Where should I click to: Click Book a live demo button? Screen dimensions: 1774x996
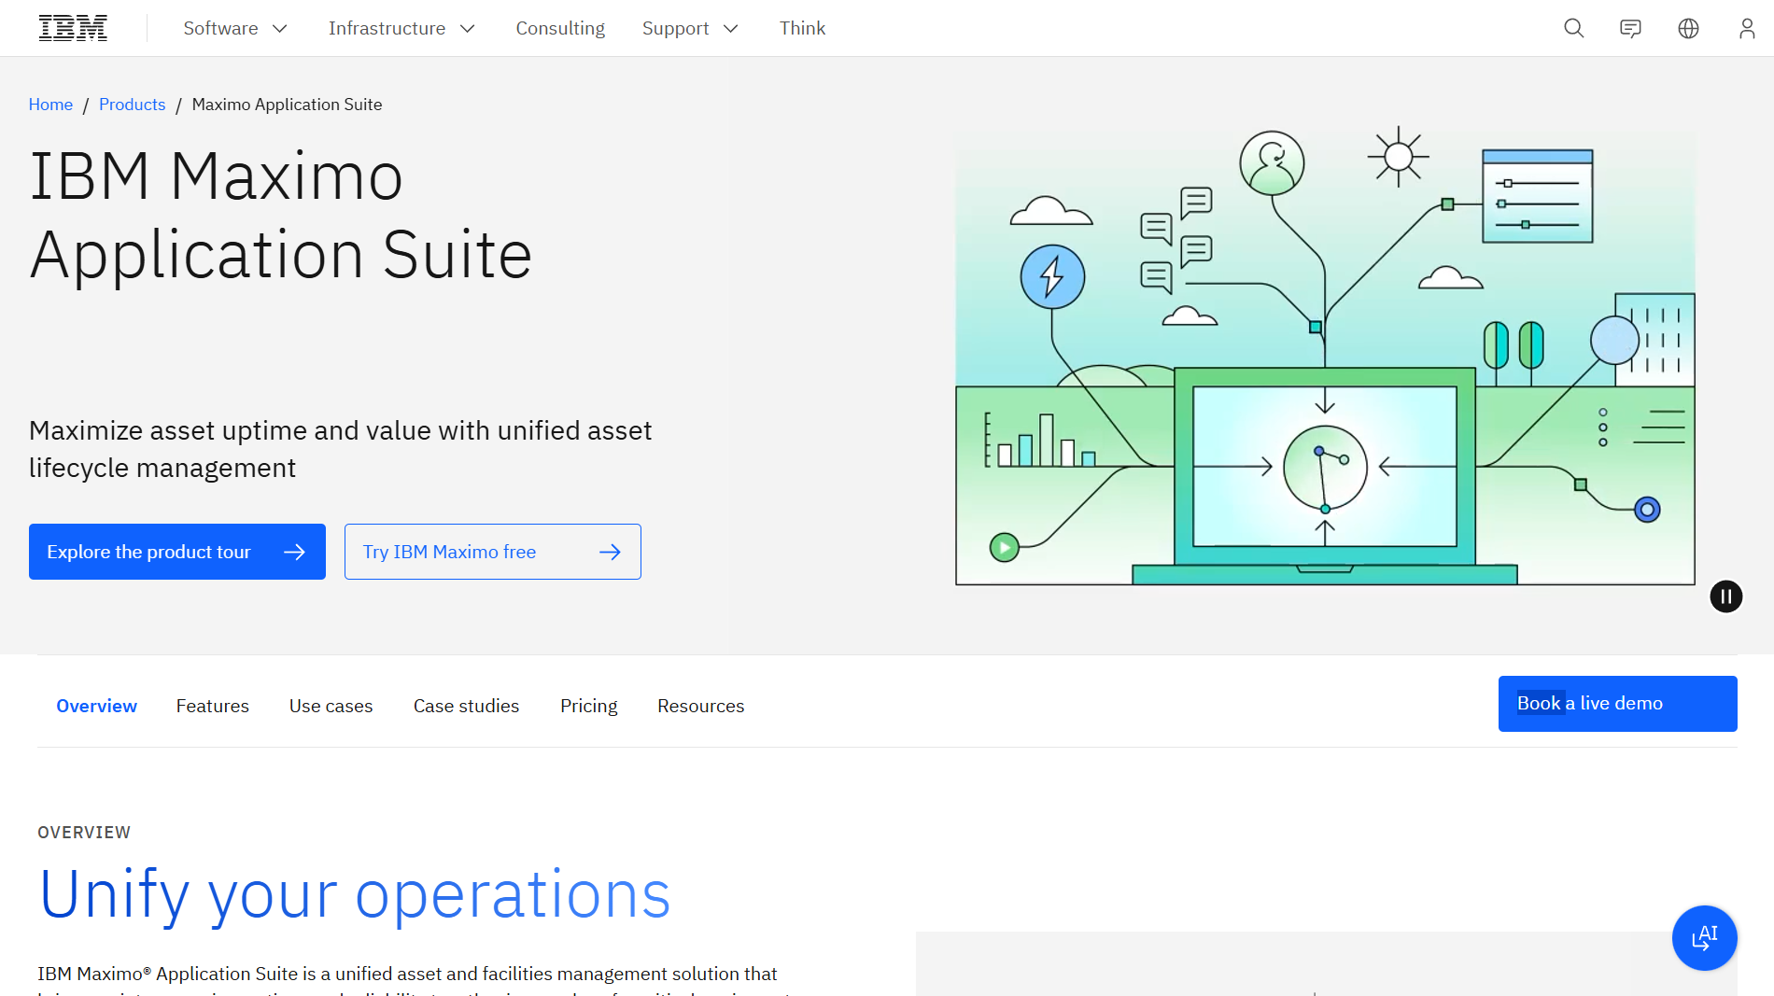pyautogui.click(x=1618, y=704)
